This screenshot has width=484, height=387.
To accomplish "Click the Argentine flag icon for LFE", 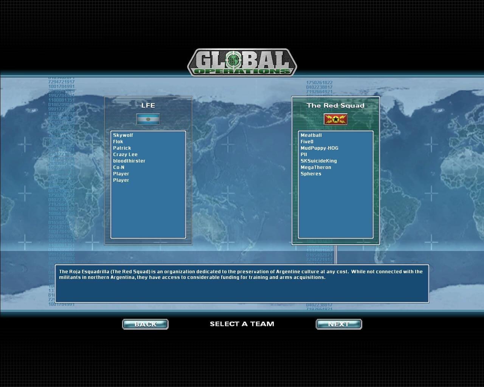I will tap(148, 119).
